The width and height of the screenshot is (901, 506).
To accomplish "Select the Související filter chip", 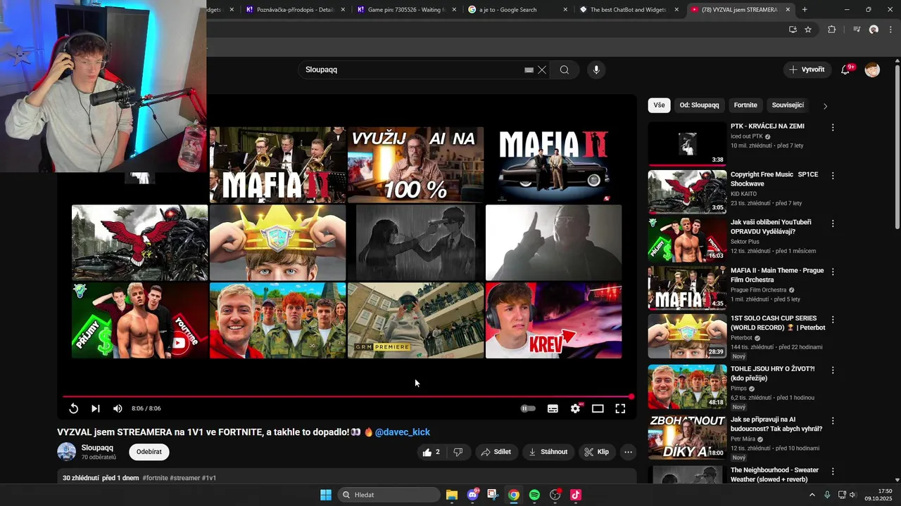I will (788, 105).
